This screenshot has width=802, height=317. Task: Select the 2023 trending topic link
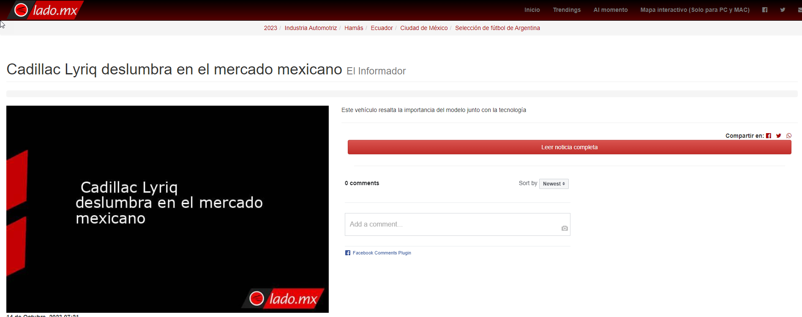(270, 28)
